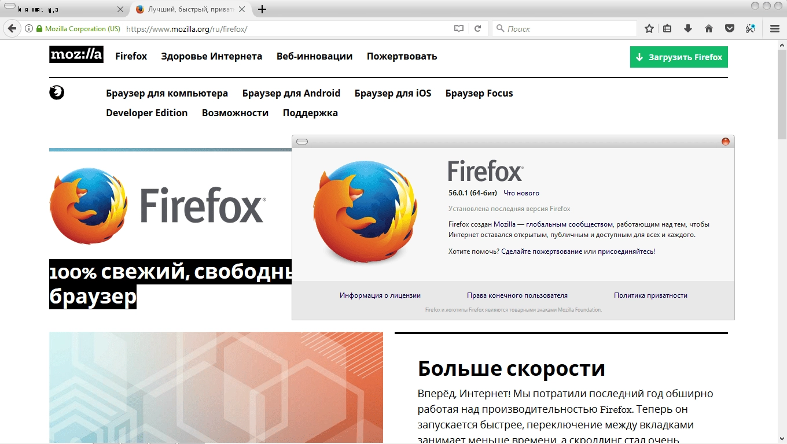Click scrollbar up arrow
The height and width of the screenshot is (444, 787).
(782, 45)
